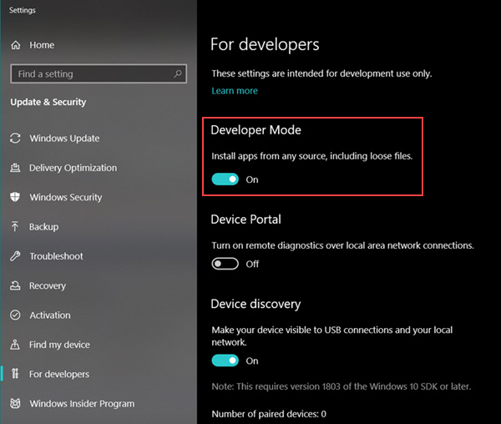Open Delivery Optimization settings

coord(73,168)
